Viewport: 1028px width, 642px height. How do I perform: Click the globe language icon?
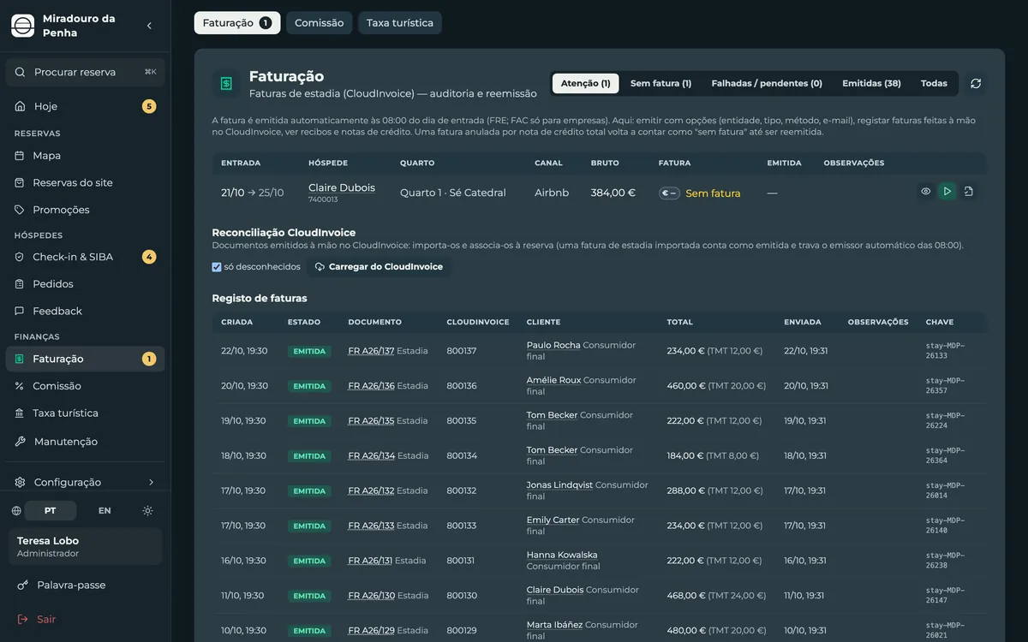click(16, 511)
